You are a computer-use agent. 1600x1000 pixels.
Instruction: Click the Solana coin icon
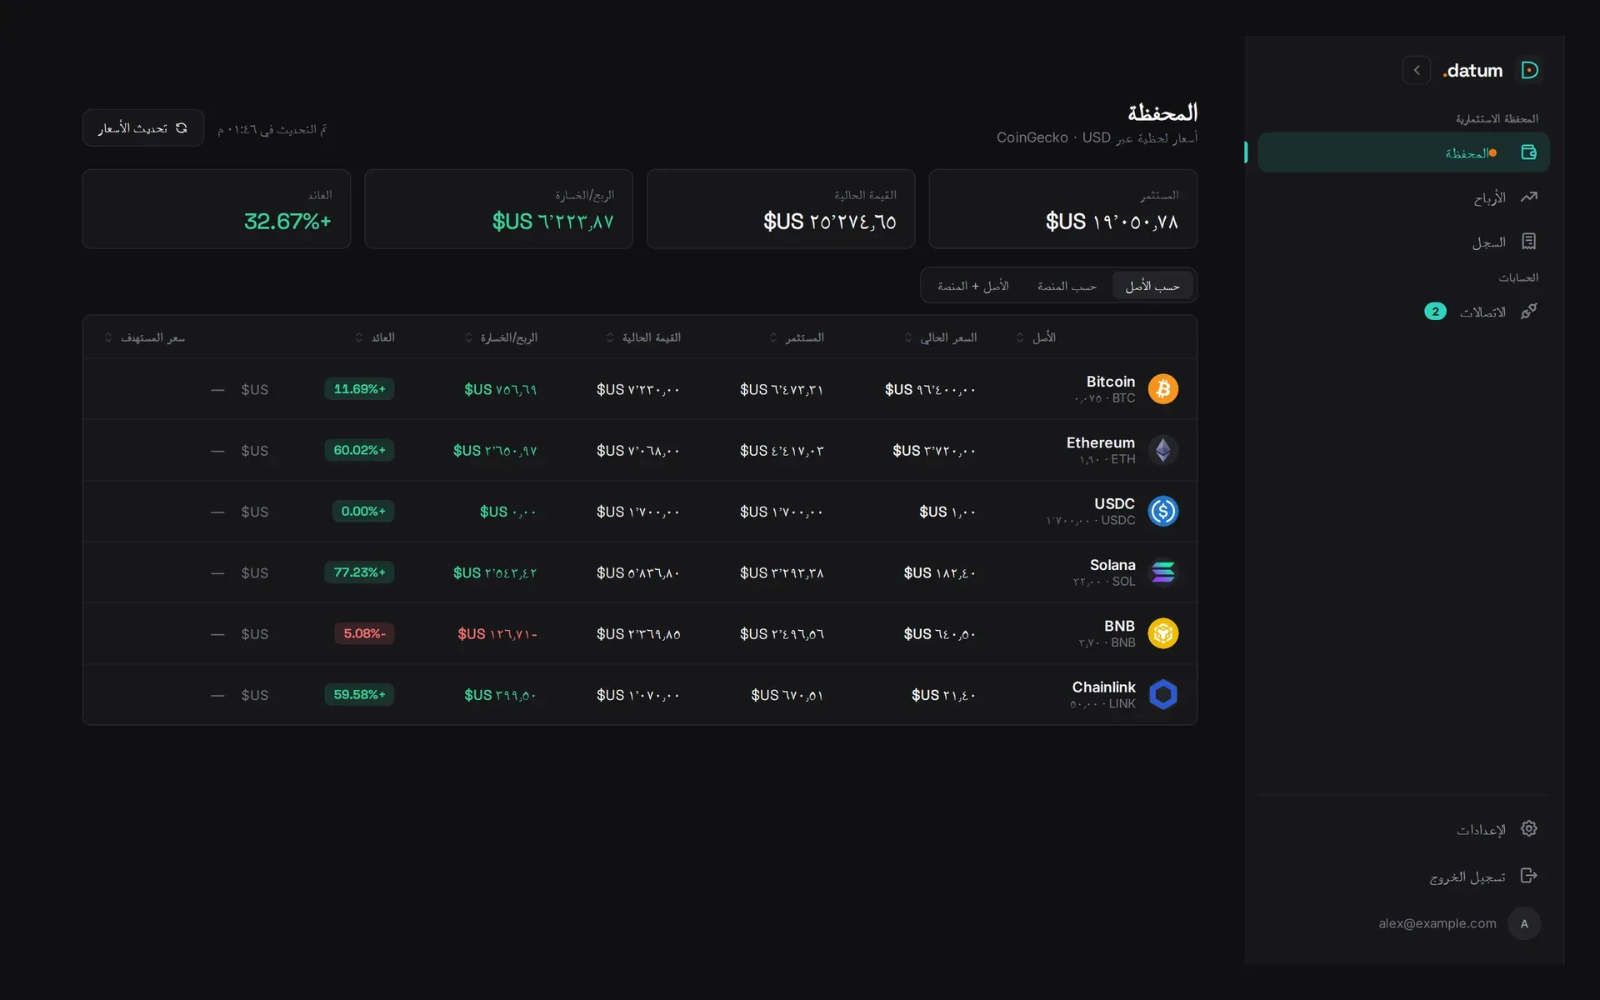(1163, 572)
